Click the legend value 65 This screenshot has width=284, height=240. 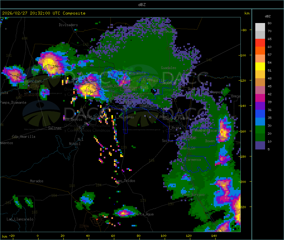pos(270,39)
